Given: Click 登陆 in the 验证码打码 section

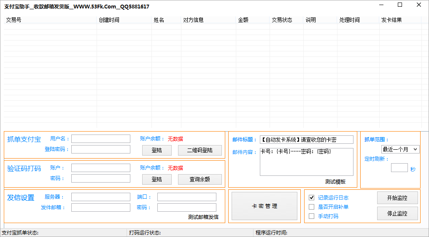Looking at the screenshot, I should coord(156,179).
